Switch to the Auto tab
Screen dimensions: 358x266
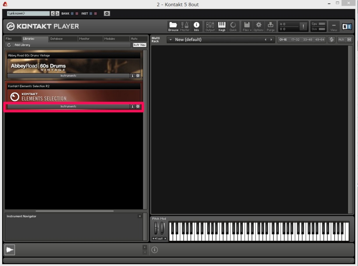(138, 38)
